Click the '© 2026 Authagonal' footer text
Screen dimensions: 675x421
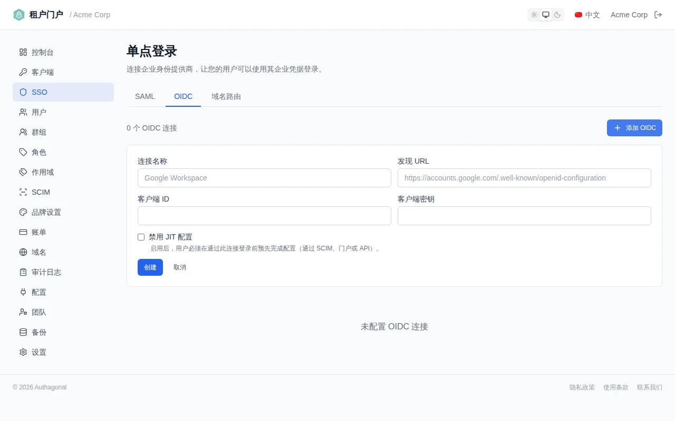(x=40, y=387)
